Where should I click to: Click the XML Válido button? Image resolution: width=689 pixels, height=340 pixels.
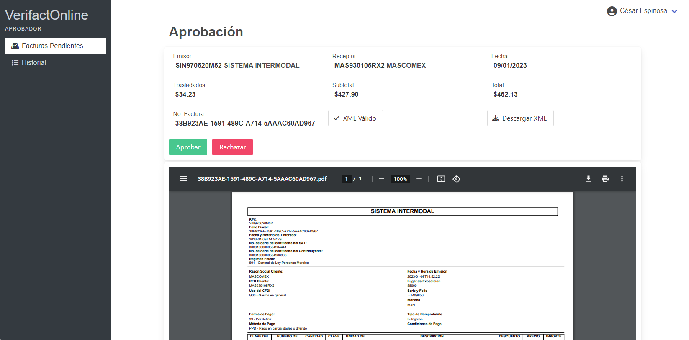click(355, 118)
